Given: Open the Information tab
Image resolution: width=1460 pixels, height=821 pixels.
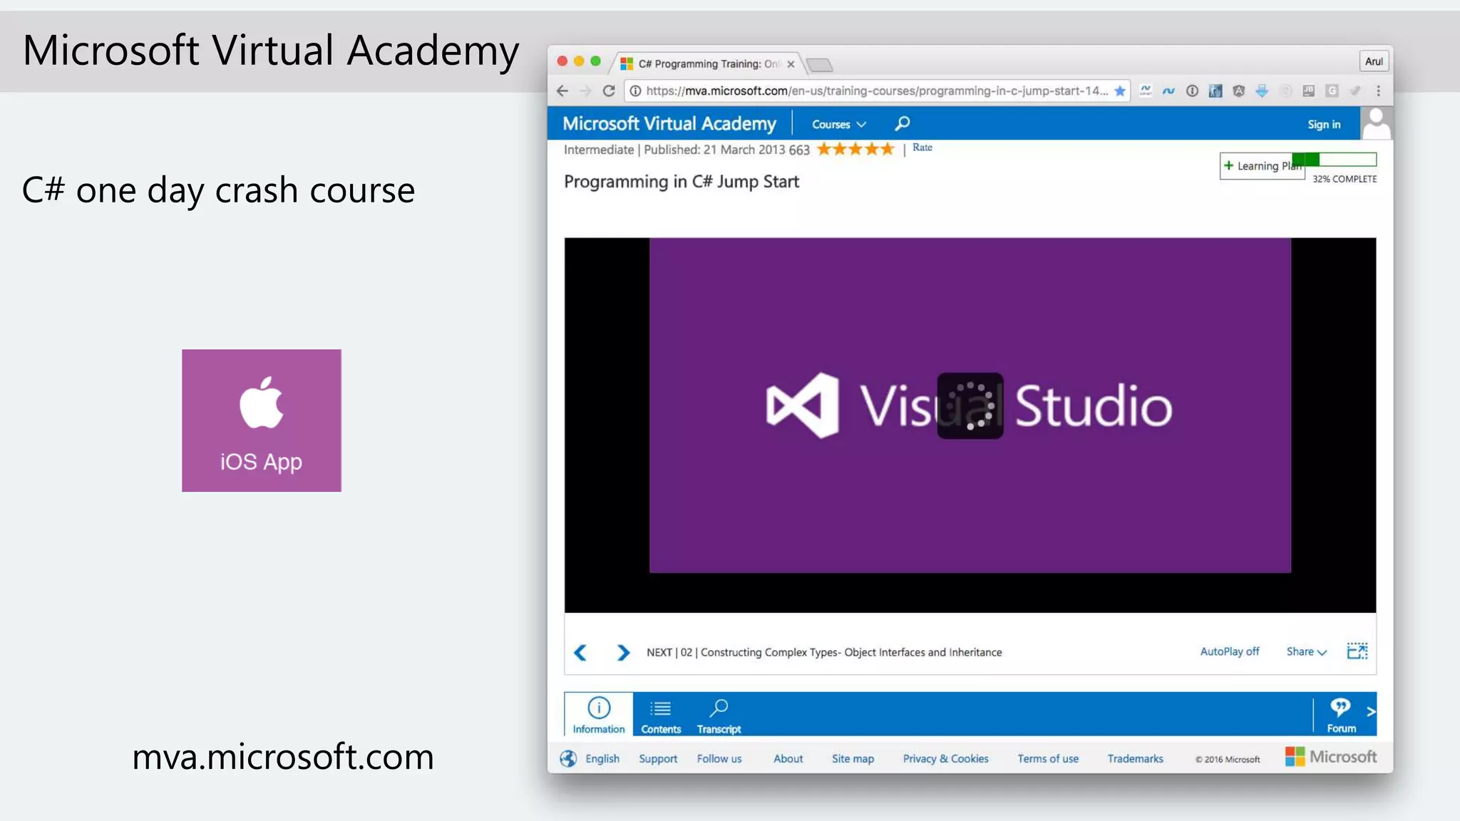Looking at the screenshot, I should 599,714.
